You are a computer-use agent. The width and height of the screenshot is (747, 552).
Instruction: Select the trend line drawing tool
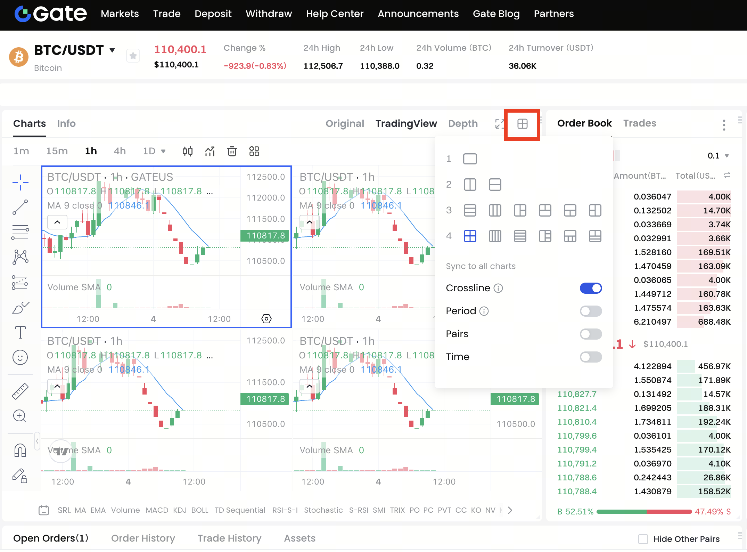[x=20, y=207]
